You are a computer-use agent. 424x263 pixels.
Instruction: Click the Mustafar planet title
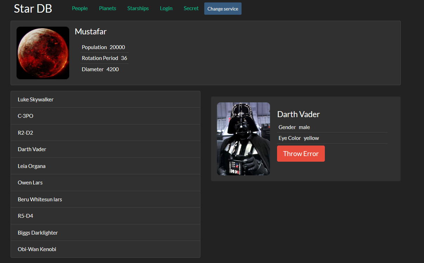tap(91, 32)
